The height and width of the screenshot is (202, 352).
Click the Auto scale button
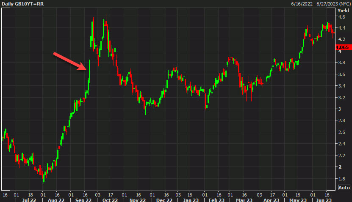(x=344, y=188)
